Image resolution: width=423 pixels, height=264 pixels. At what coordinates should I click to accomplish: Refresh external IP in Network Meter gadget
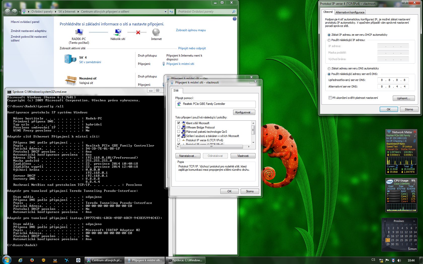414,141
